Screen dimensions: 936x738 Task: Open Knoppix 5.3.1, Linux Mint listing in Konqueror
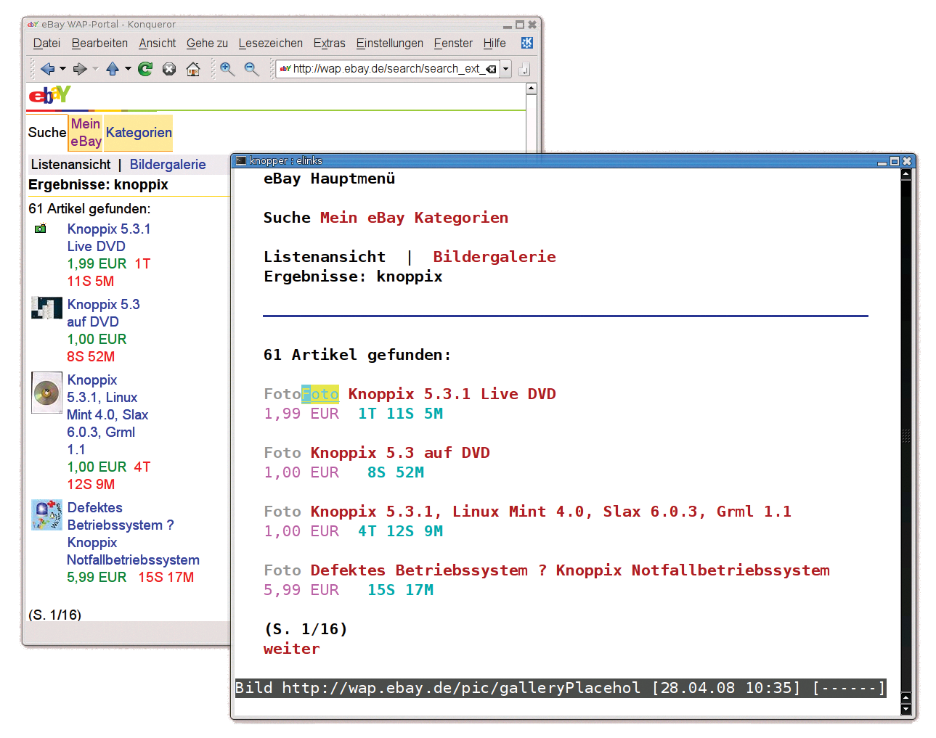[x=107, y=414]
